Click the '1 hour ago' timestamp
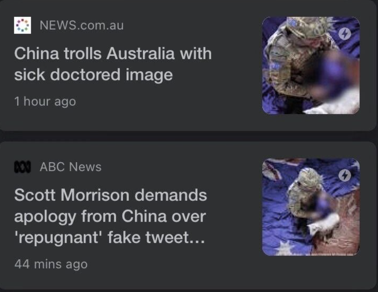Viewport: 378px width, 292px height. tap(45, 101)
